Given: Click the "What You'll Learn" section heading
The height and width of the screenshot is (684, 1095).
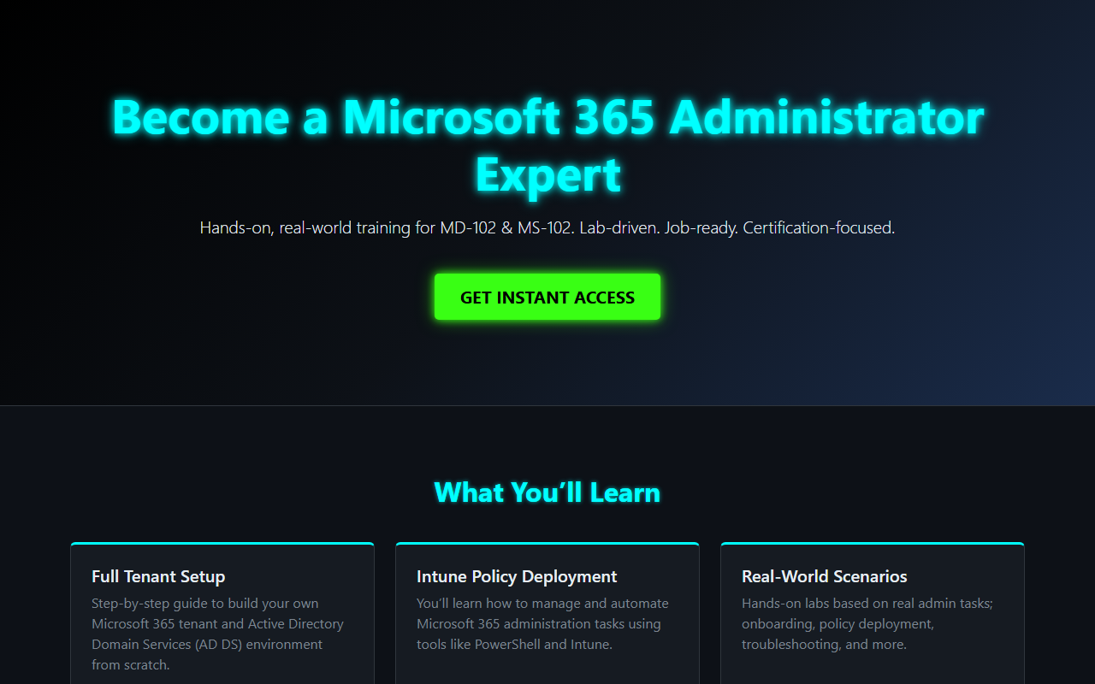Looking at the screenshot, I should click(x=547, y=492).
